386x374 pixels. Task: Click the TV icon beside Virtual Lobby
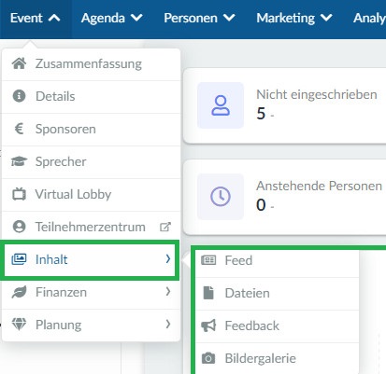point(19,194)
